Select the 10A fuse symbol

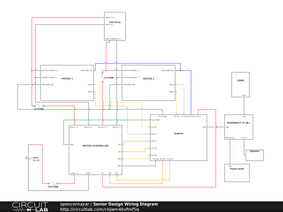pos(53,184)
